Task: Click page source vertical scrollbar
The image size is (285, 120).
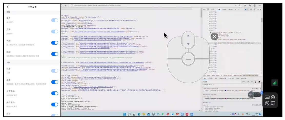Action: coord(201,13)
